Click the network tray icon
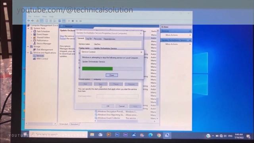254x143 pixels. coord(221,136)
